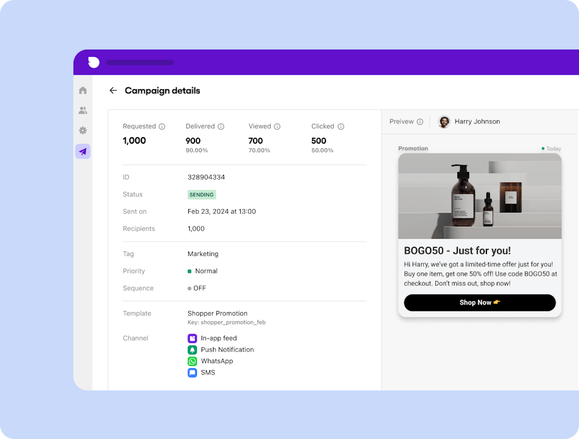
Task: Click the SMS channel icon
Action: pos(192,372)
